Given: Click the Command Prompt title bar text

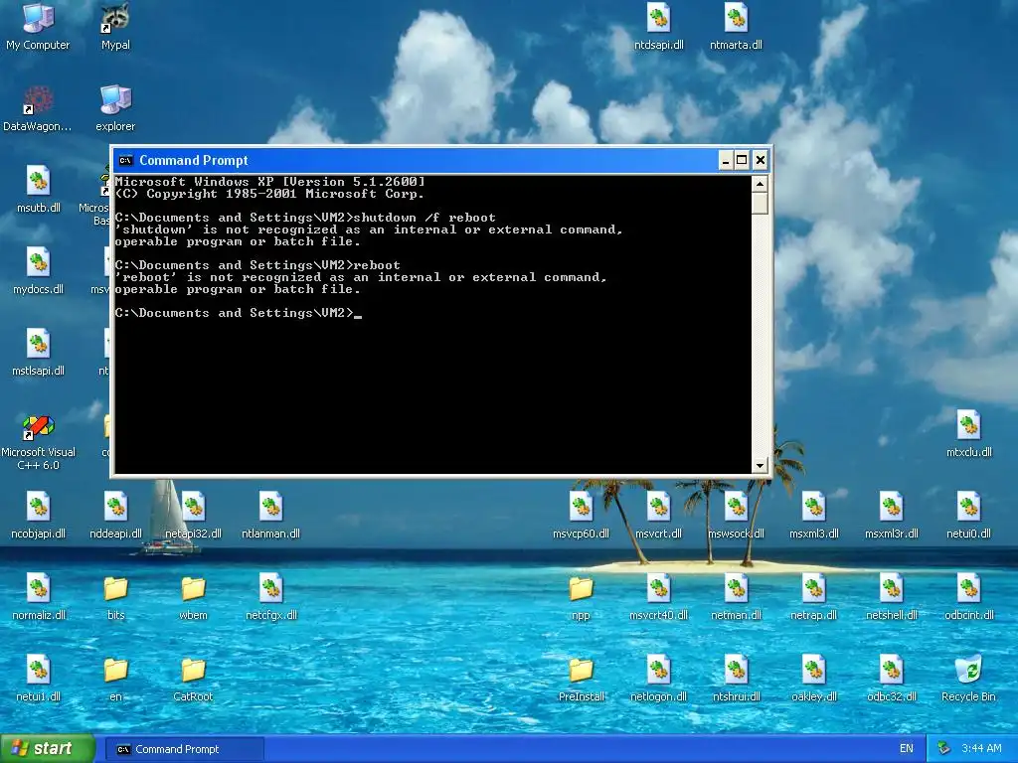Looking at the screenshot, I should click(194, 160).
